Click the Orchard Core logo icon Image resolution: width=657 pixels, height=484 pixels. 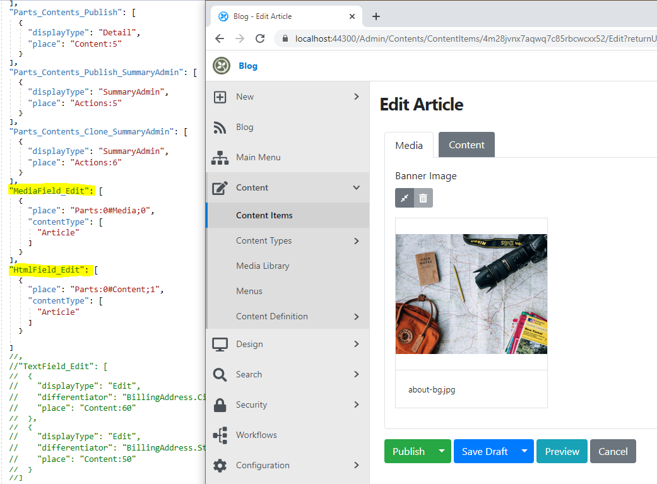point(222,66)
